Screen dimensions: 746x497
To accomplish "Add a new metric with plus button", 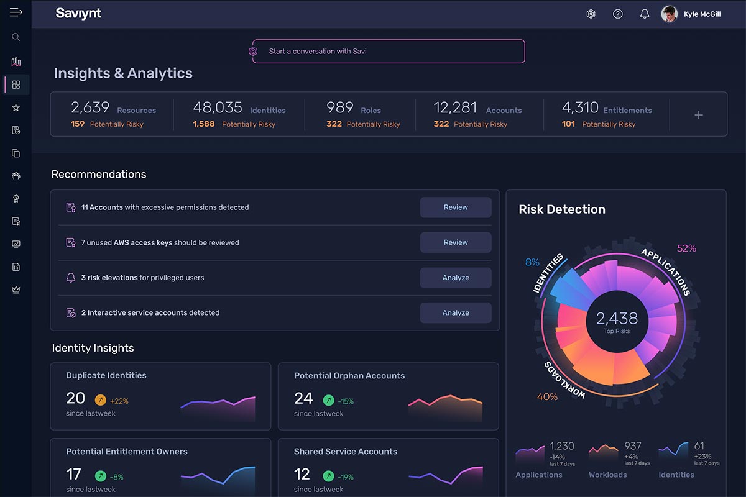I will (x=698, y=115).
